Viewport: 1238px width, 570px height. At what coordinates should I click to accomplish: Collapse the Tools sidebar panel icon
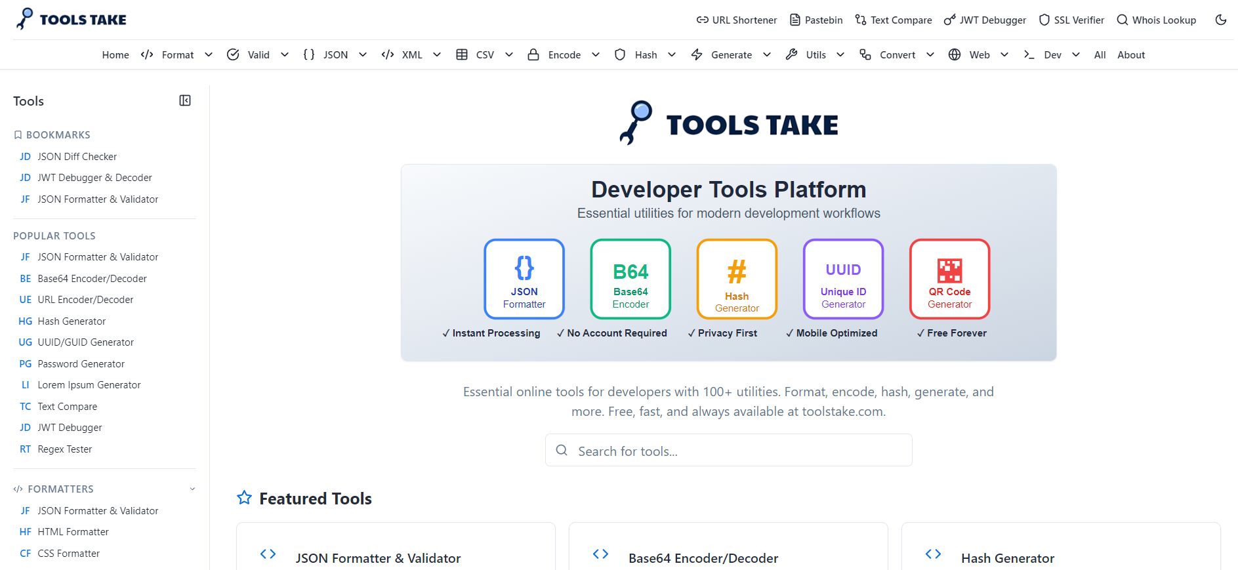pos(185,100)
